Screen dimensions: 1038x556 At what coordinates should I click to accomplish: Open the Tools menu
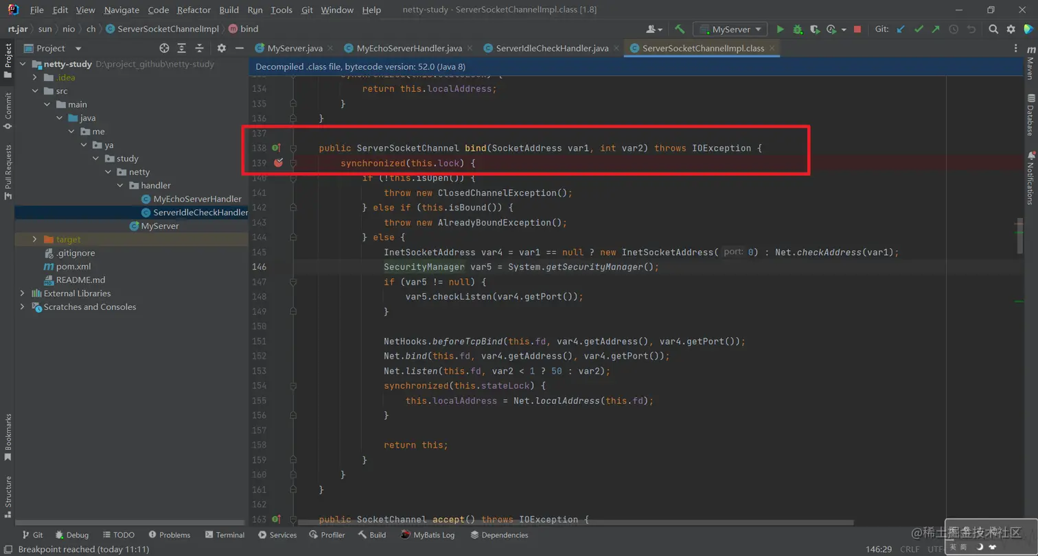click(x=281, y=10)
